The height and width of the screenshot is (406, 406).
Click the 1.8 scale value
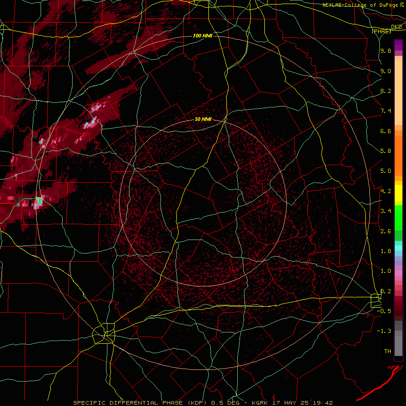point(386,251)
